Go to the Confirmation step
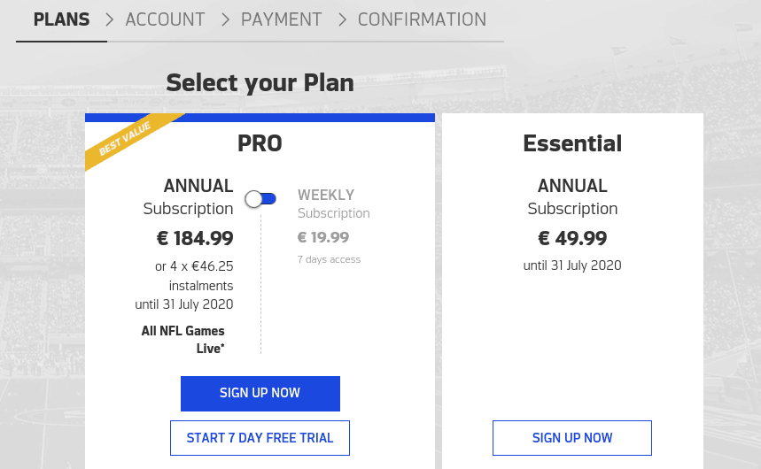Image resolution: width=761 pixels, height=469 pixels. click(x=422, y=19)
